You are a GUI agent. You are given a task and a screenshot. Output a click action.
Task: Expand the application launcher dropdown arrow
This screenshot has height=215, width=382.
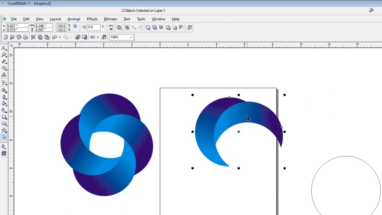(98, 37)
